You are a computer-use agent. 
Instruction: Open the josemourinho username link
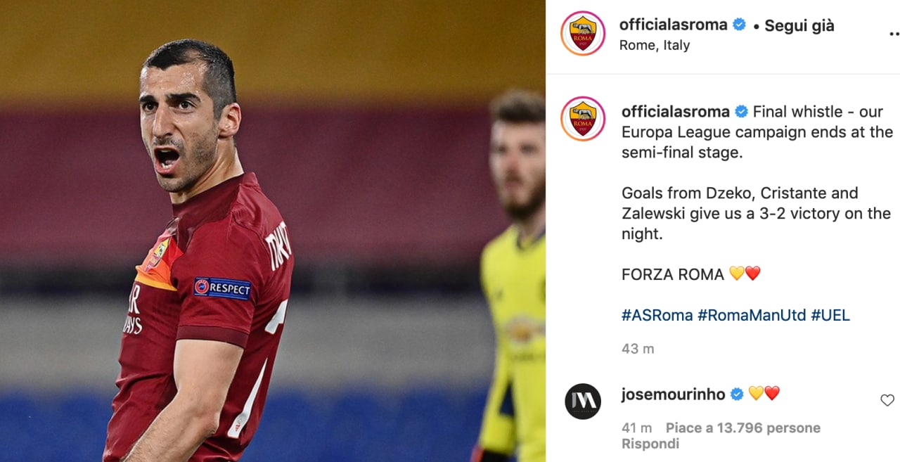click(x=673, y=394)
